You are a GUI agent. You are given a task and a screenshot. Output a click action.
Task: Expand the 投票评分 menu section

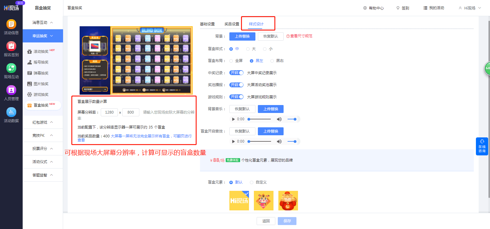point(43,148)
